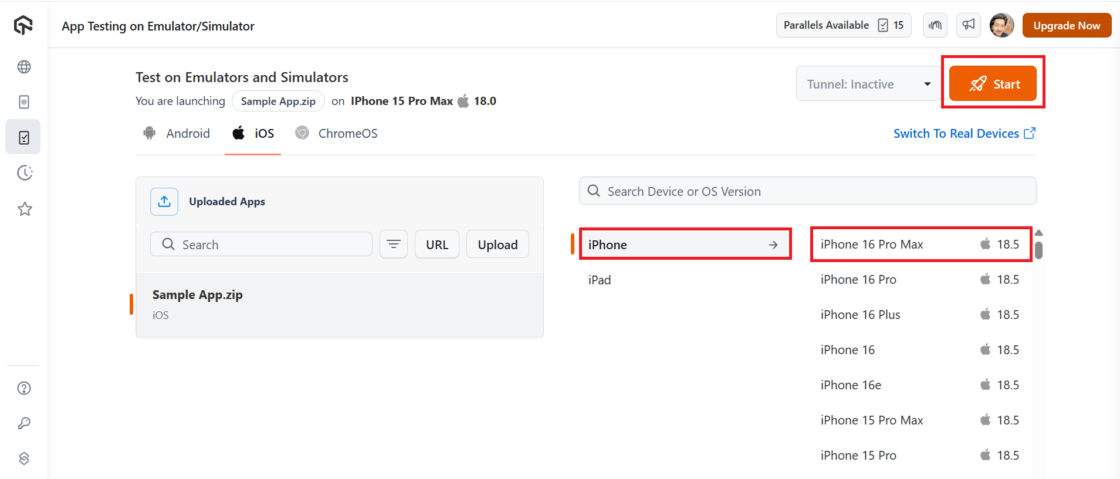1120x479 pixels.
Task: Click the device list scrollbar thumb
Action: click(1038, 250)
